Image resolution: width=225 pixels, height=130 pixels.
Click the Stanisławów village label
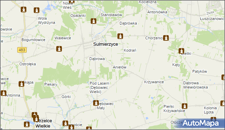pos(111,15)
